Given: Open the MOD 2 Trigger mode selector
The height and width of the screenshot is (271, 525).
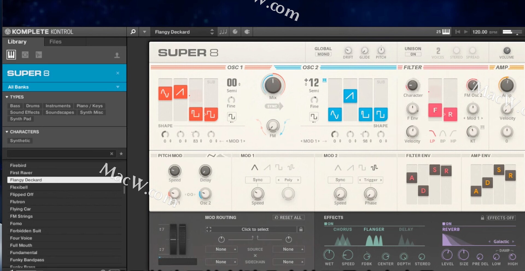Looking at the screenshot, I should 371,180.
